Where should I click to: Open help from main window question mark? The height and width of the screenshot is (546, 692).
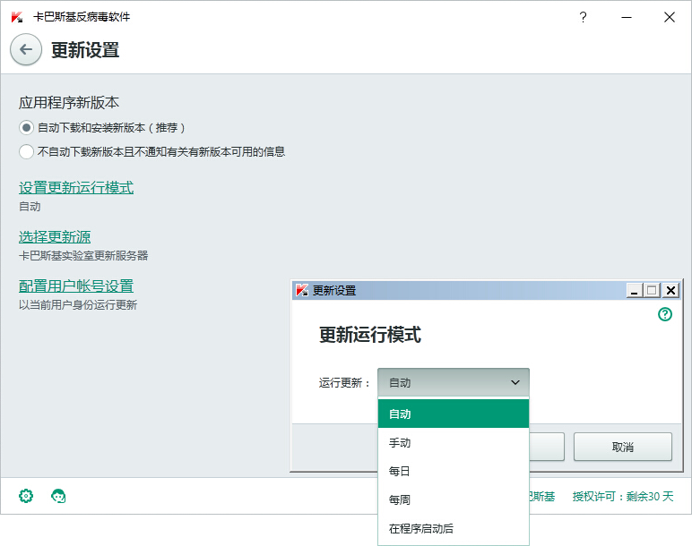pos(583,17)
